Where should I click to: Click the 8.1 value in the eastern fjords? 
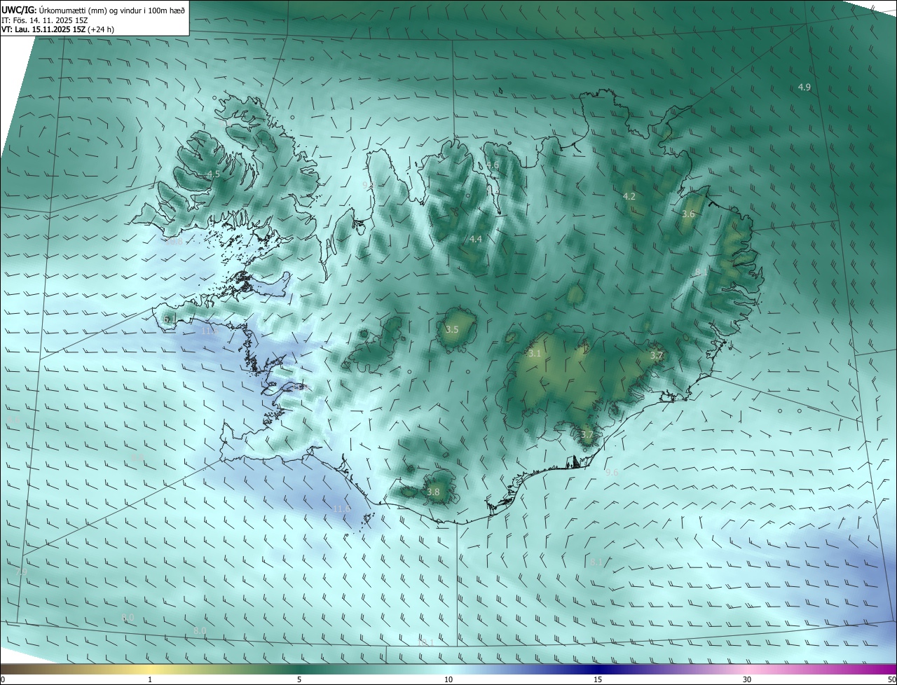click(701, 272)
